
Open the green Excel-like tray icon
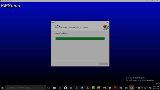tap(139, 88)
